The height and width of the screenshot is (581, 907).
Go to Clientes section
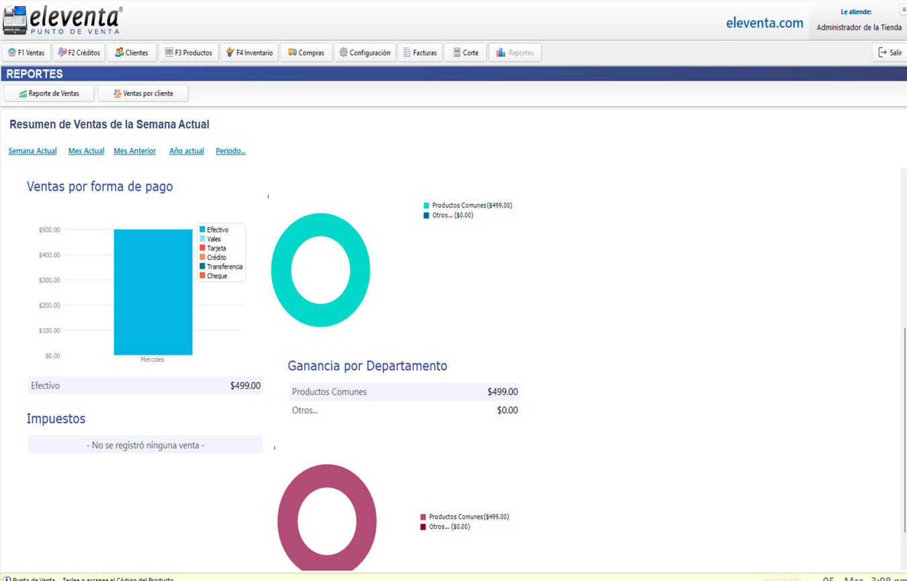click(131, 53)
